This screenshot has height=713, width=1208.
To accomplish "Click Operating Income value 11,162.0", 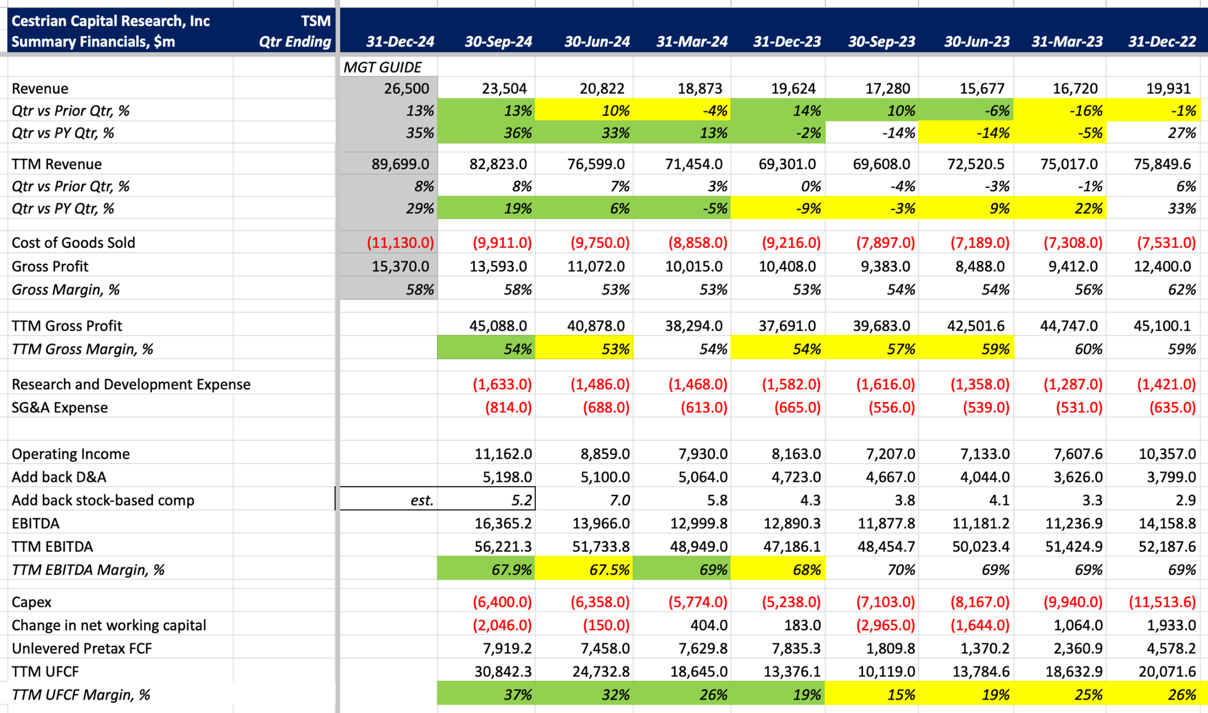I will click(503, 453).
